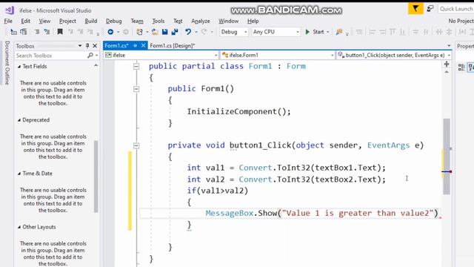Click the categorized icon in Properties panel
474x267 pixels.
pos(461,67)
